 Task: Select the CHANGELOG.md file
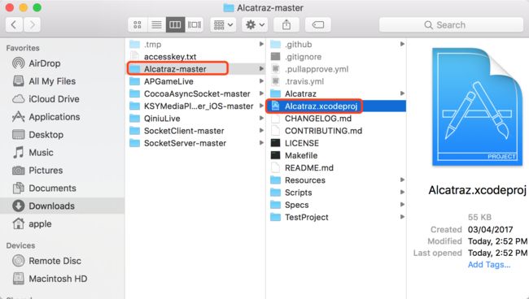[311, 119]
